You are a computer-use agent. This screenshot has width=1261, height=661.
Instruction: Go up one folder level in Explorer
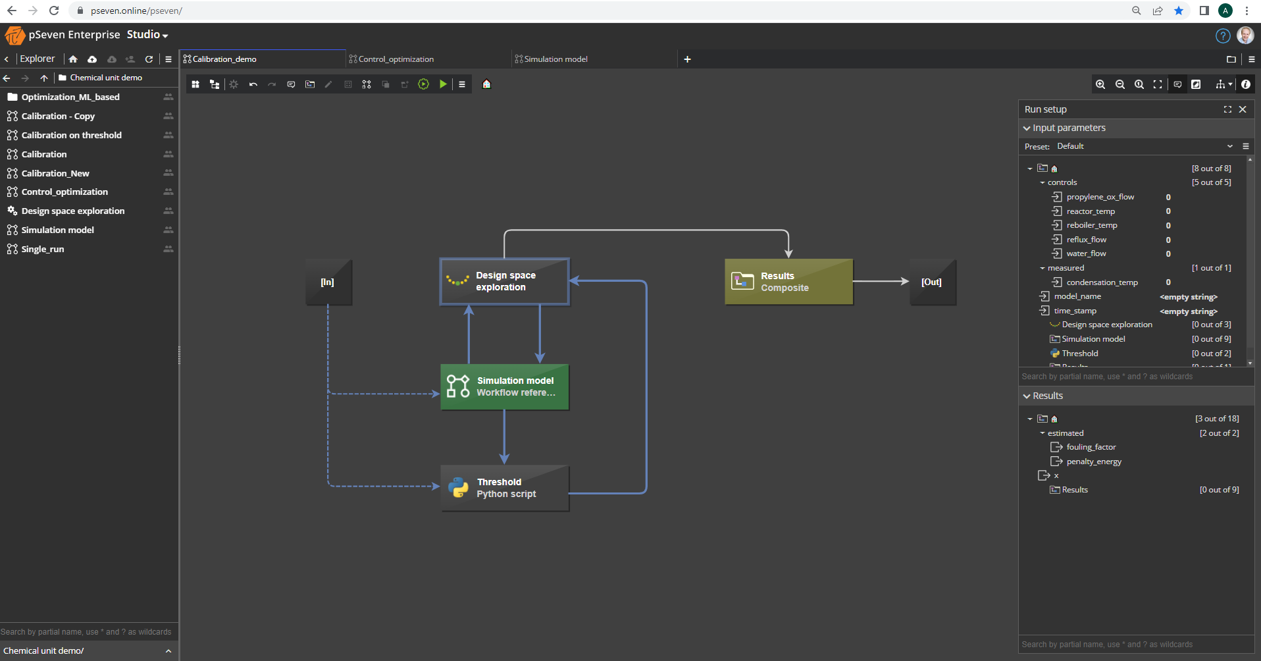(x=44, y=78)
